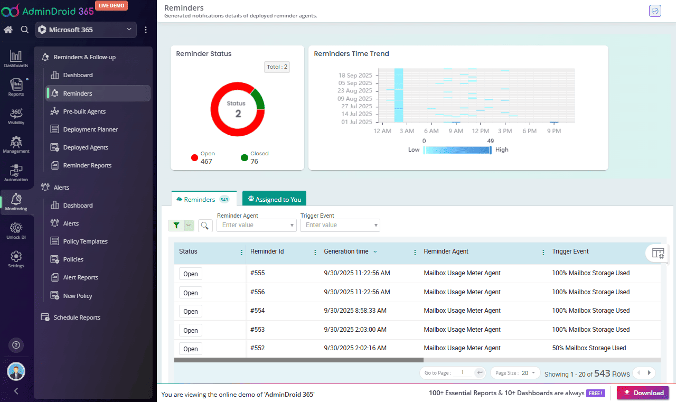Toggle the green filter button
Screen dimensions: 676x402
pos(176,226)
